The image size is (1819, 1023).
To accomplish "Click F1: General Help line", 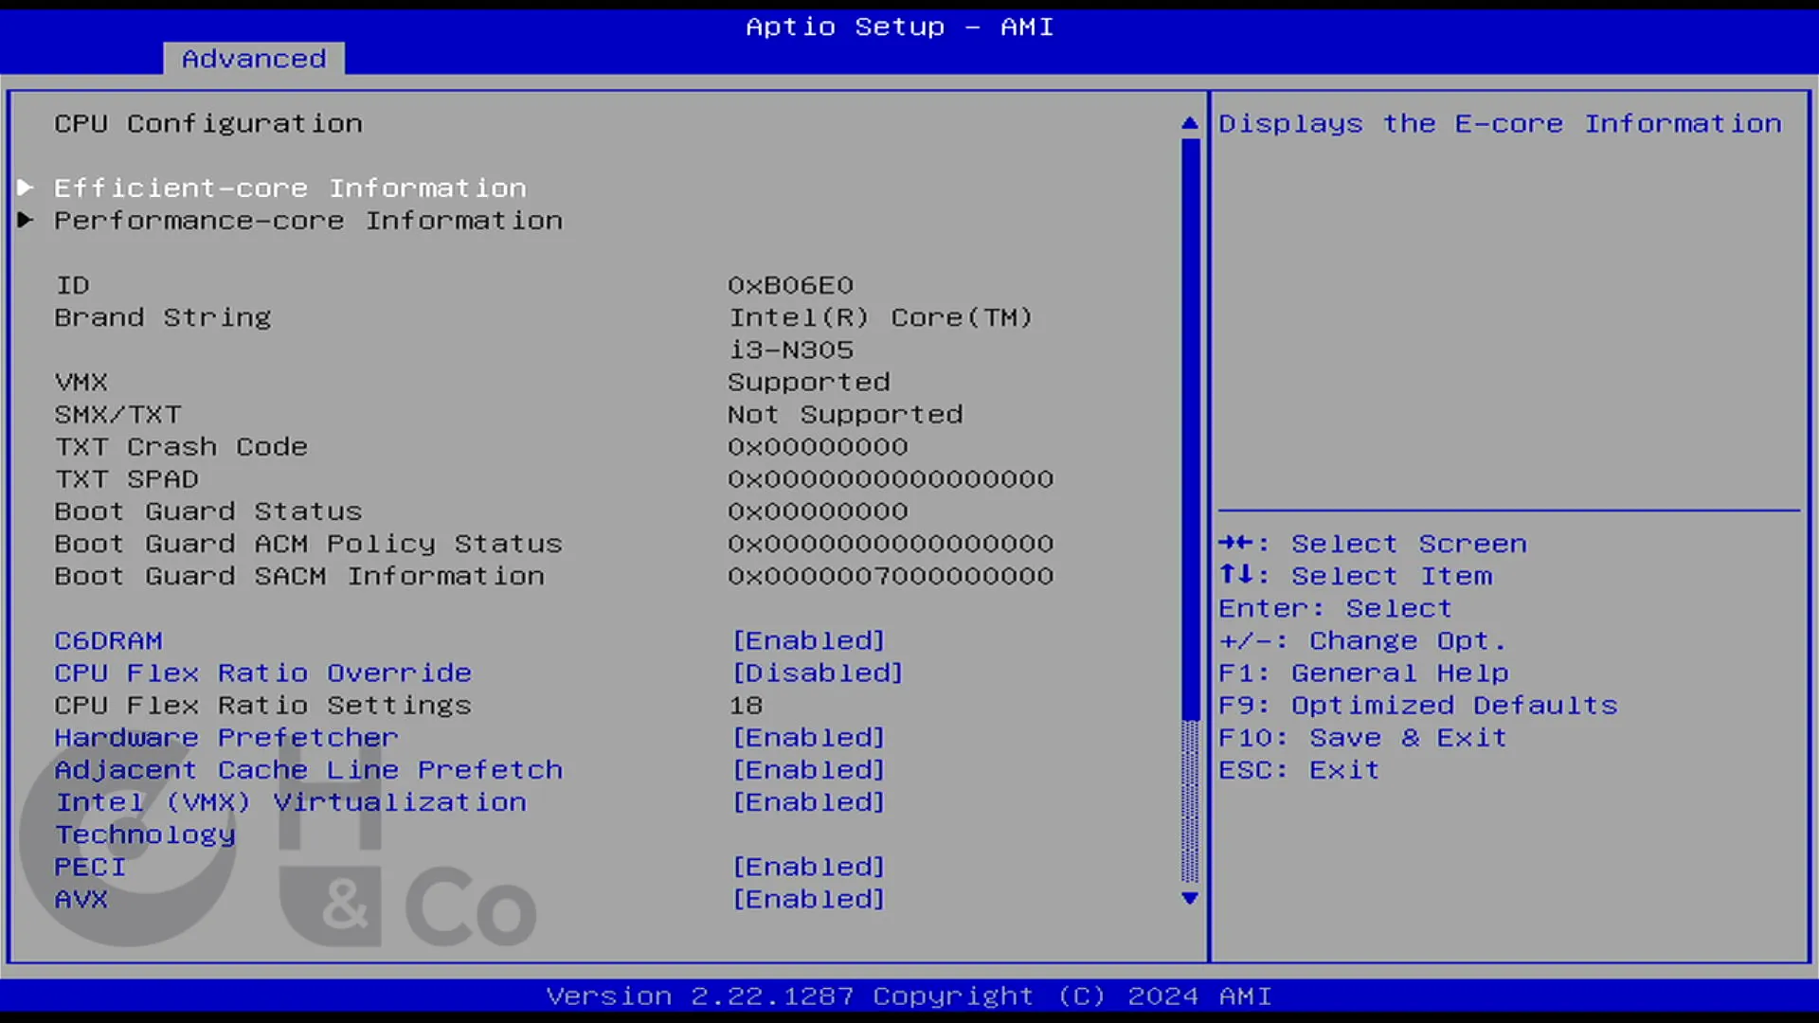I will coord(1363,673).
